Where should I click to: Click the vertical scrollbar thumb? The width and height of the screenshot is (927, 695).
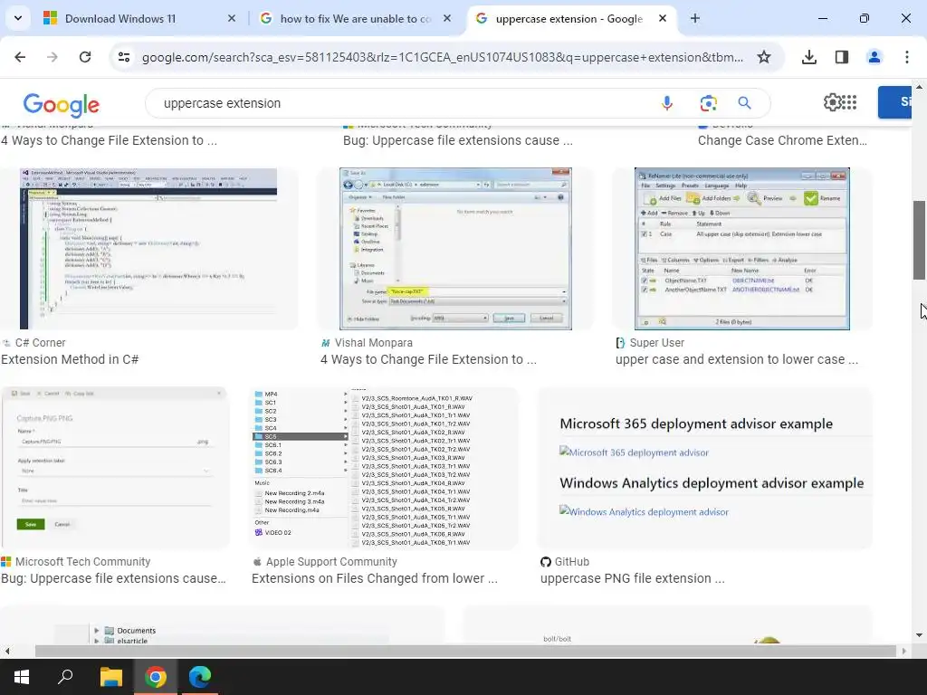pyautogui.click(x=920, y=240)
